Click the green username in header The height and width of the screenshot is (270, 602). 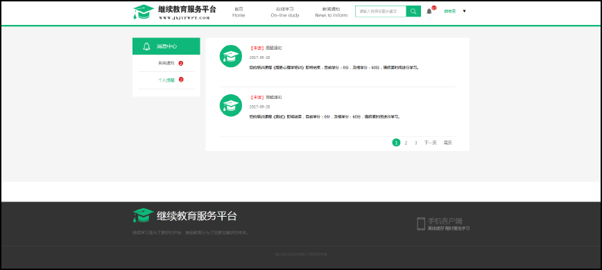pyautogui.click(x=450, y=12)
